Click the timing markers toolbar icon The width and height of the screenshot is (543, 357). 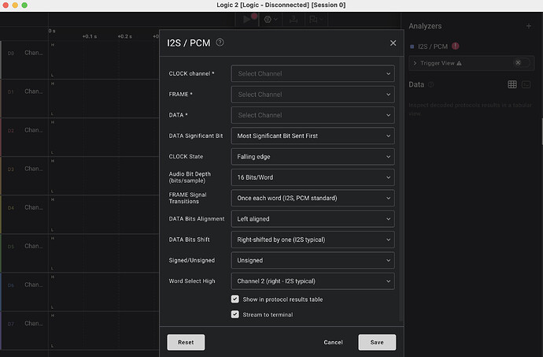(x=294, y=20)
